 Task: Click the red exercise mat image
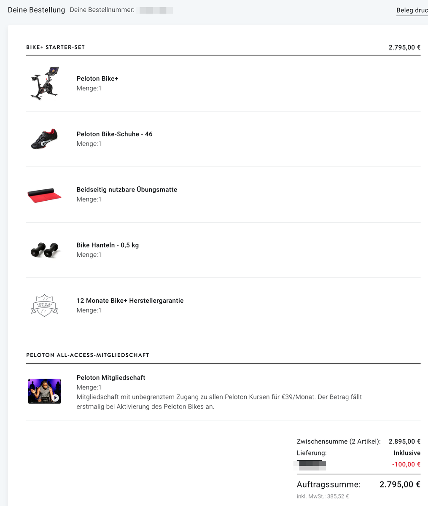(x=44, y=194)
